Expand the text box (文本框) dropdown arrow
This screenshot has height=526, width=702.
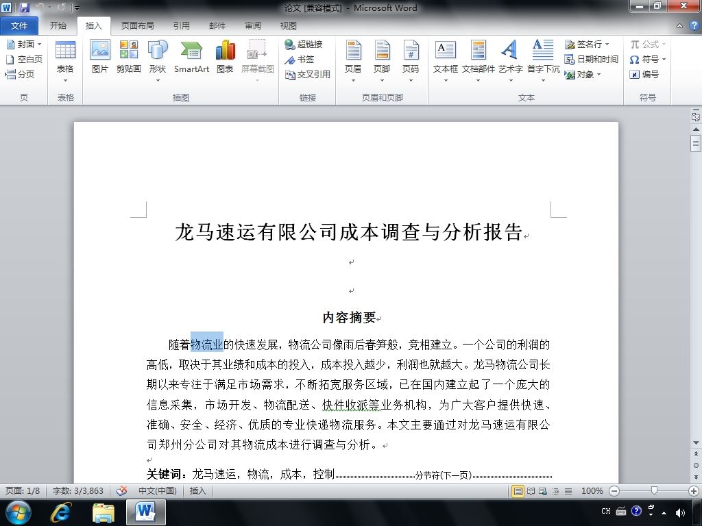point(446,81)
